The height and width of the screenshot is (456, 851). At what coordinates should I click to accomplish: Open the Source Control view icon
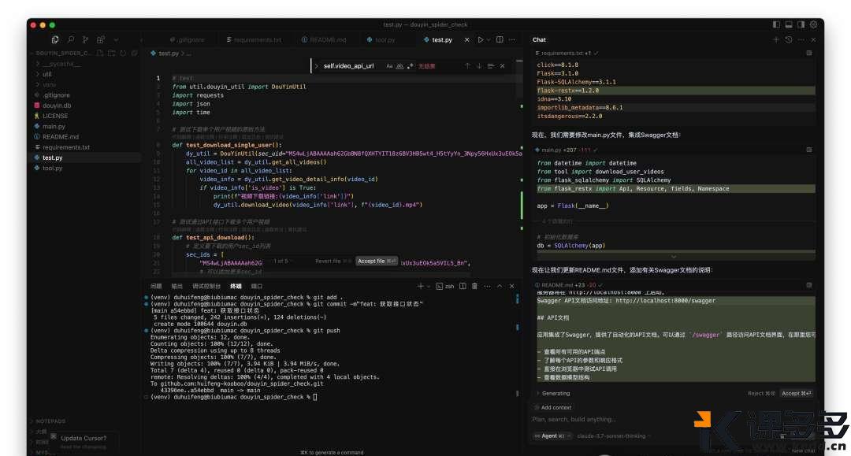[86, 39]
